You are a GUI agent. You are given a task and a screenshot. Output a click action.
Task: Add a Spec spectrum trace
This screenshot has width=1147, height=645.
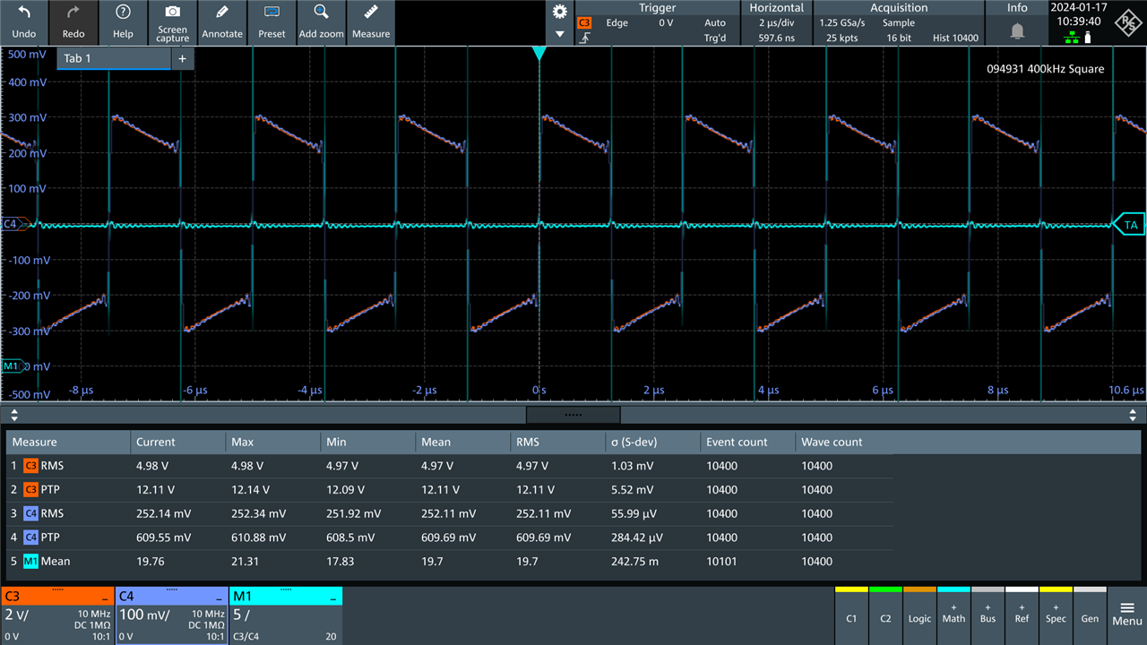coord(1056,614)
